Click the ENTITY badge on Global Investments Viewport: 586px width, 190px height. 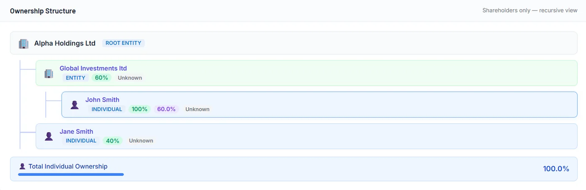75,78
